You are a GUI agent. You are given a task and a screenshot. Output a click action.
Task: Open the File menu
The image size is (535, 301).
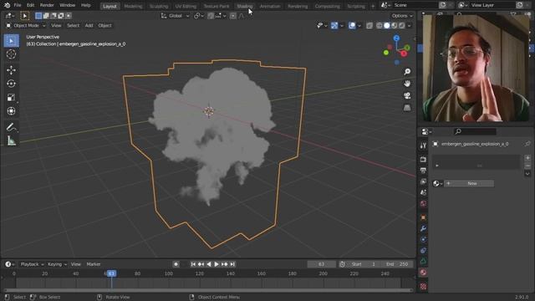18,5
